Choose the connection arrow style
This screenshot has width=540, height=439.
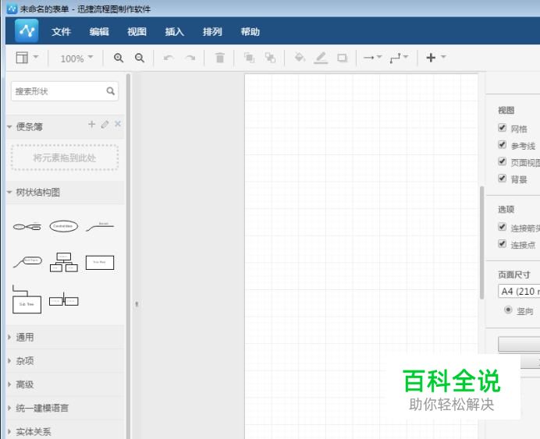[x=373, y=57]
